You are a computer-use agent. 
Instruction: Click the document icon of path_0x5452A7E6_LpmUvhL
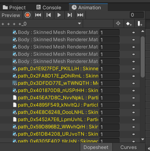(15, 120)
